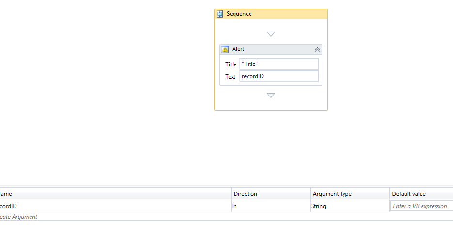Open the Argument type cell showing String
The image size is (453, 225).
tap(350, 206)
